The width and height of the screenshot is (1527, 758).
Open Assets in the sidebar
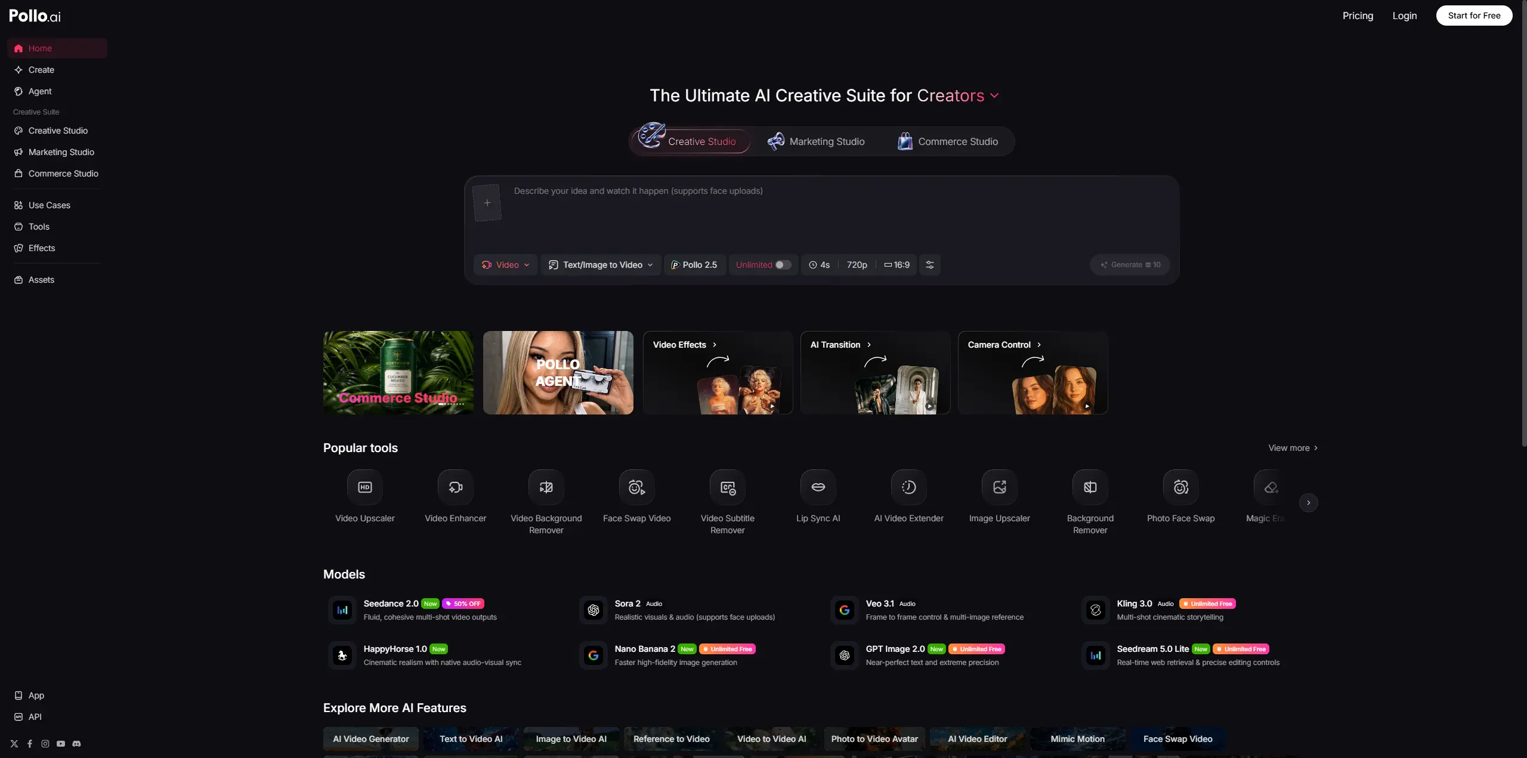coord(57,280)
